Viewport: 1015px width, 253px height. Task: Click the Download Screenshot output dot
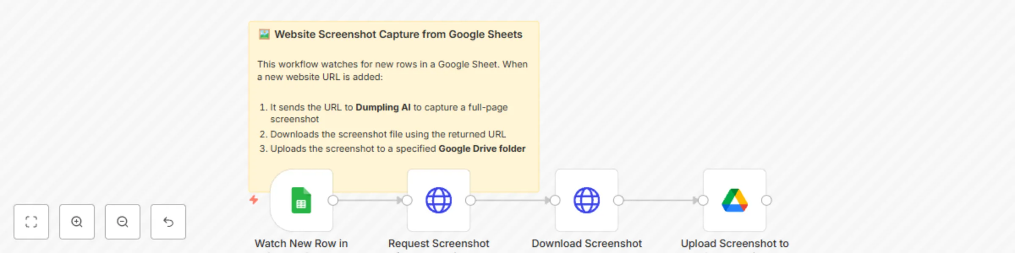[x=619, y=201]
